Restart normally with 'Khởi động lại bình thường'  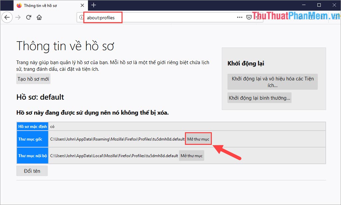pos(259,98)
